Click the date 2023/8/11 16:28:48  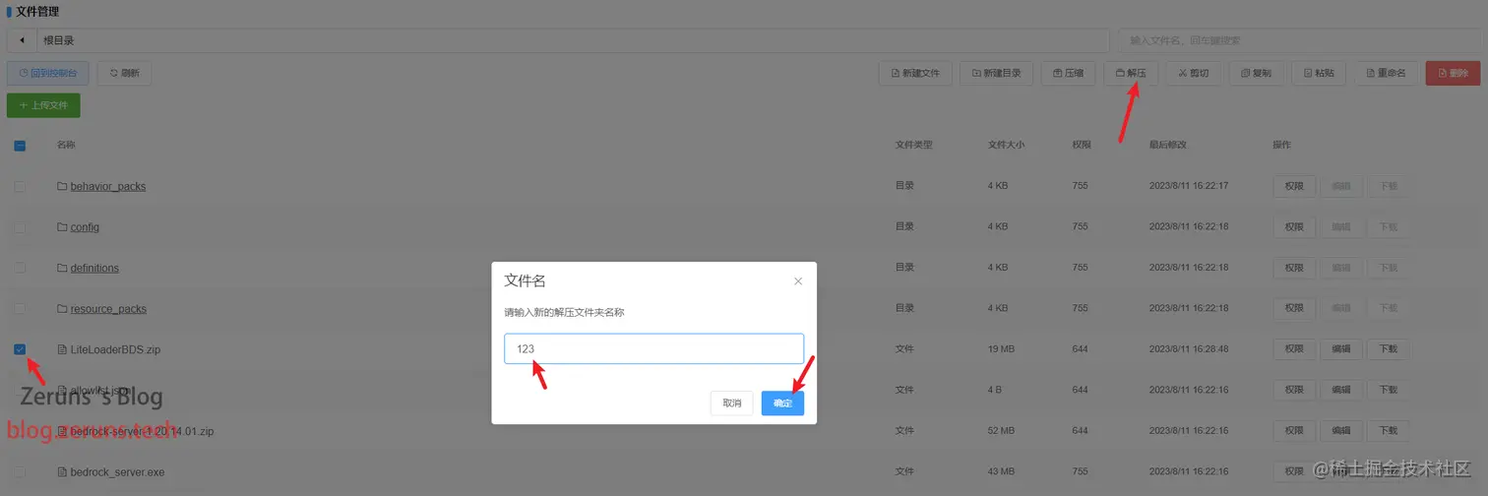1189,349
